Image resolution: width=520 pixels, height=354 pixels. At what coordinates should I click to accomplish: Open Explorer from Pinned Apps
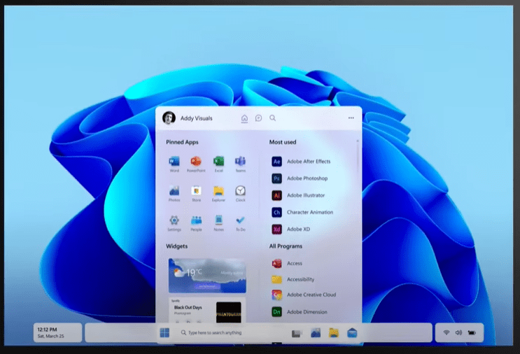click(218, 193)
